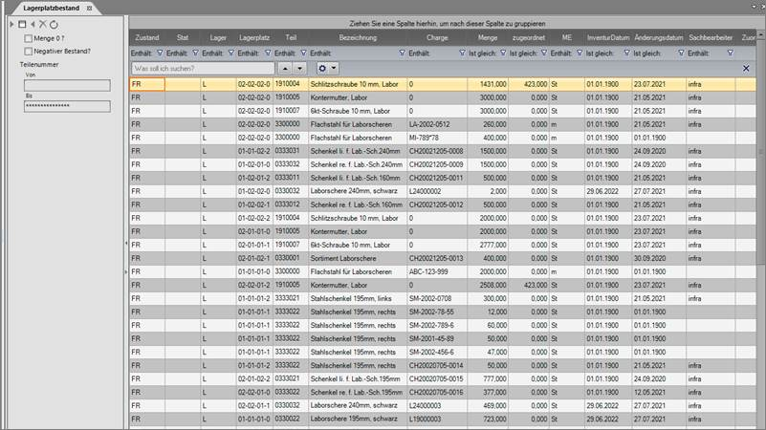The image size is (766, 430).
Task: Sort by the Bezeichnung column header
Action: [357, 36]
